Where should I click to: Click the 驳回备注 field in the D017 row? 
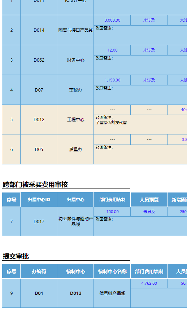point(140,226)
